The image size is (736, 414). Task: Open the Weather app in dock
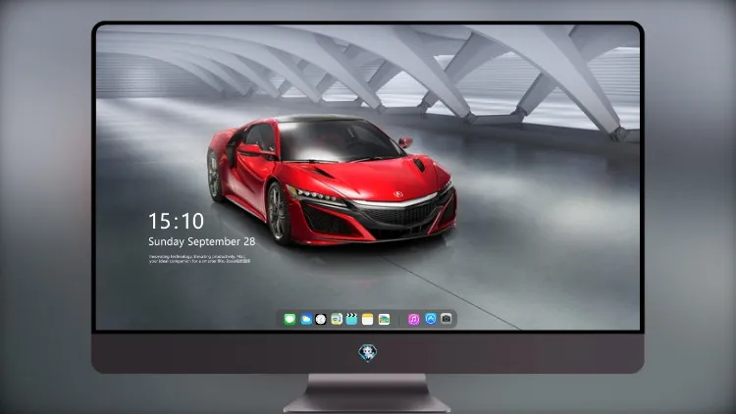tap(305, 319)
